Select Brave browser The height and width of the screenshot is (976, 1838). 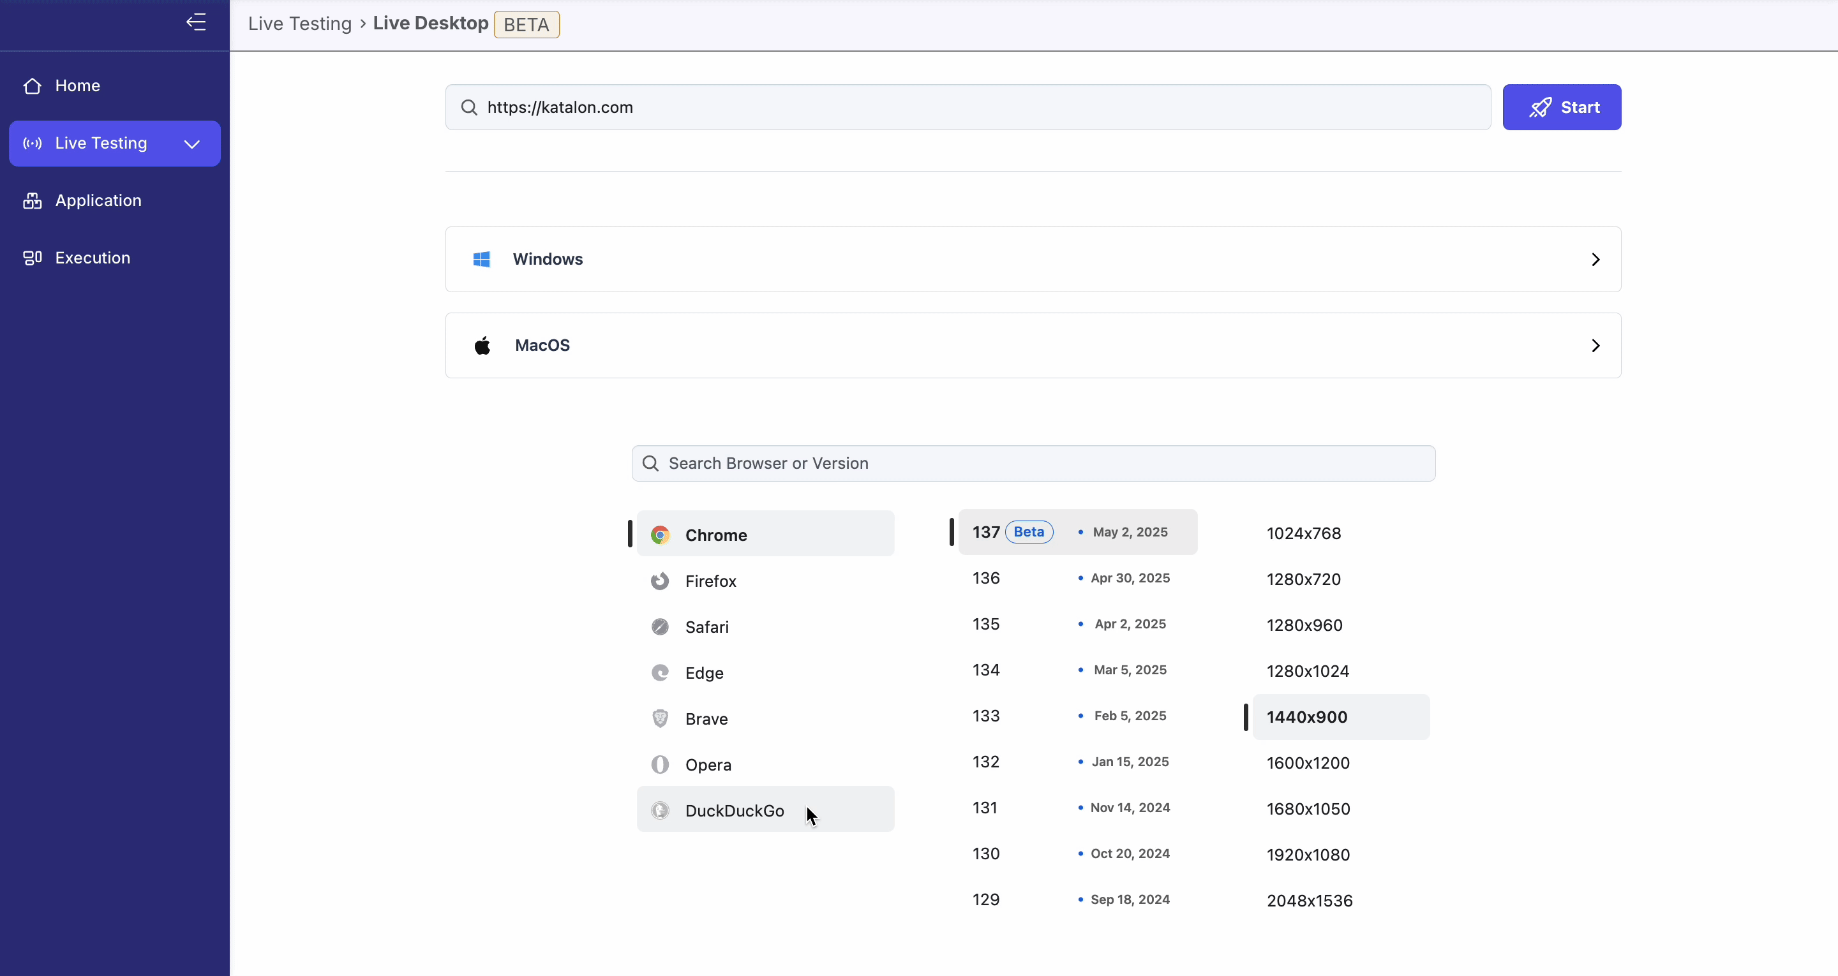[x=766, y=718]
